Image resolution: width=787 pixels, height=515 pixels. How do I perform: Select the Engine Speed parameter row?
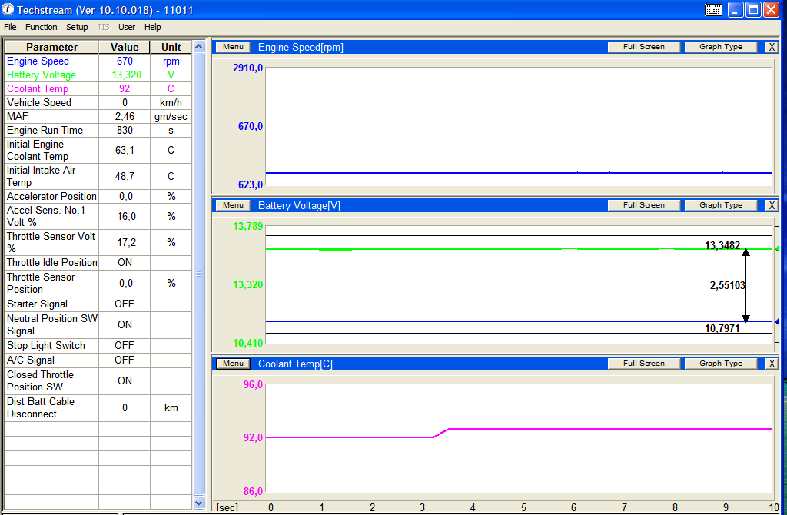(98, 61)
